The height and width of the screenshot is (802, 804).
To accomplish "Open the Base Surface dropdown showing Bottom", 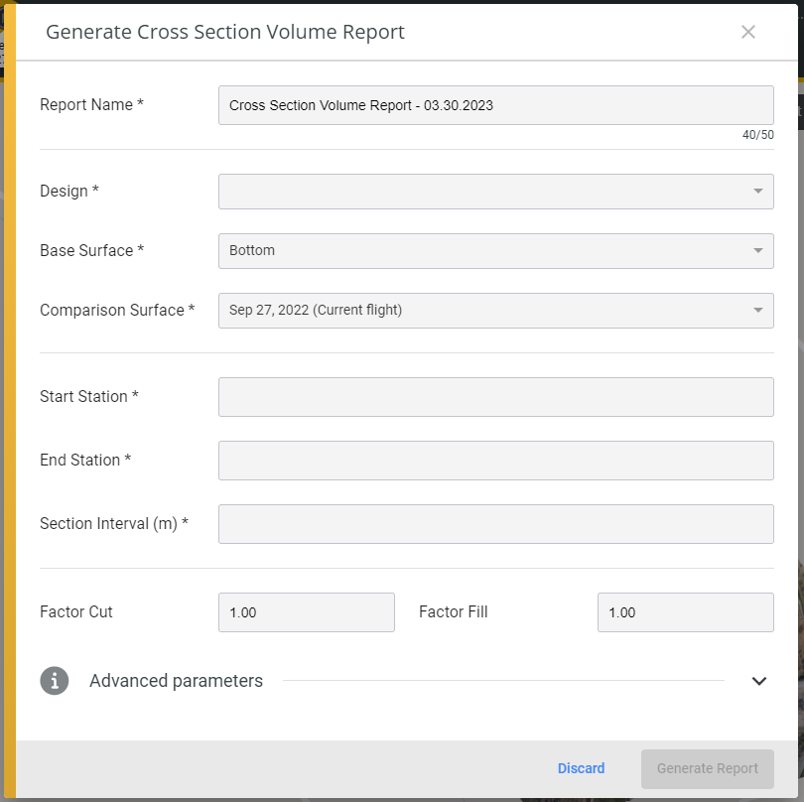I will tap(496, 251).
